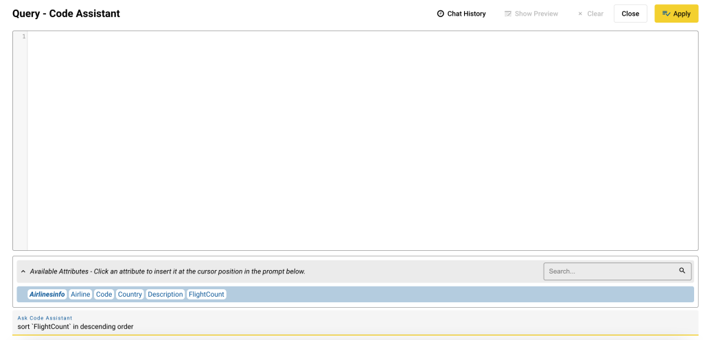Insert the Airlinesinfo table attribute
This screenshot has width=703, height=340.
pos(47,294)
